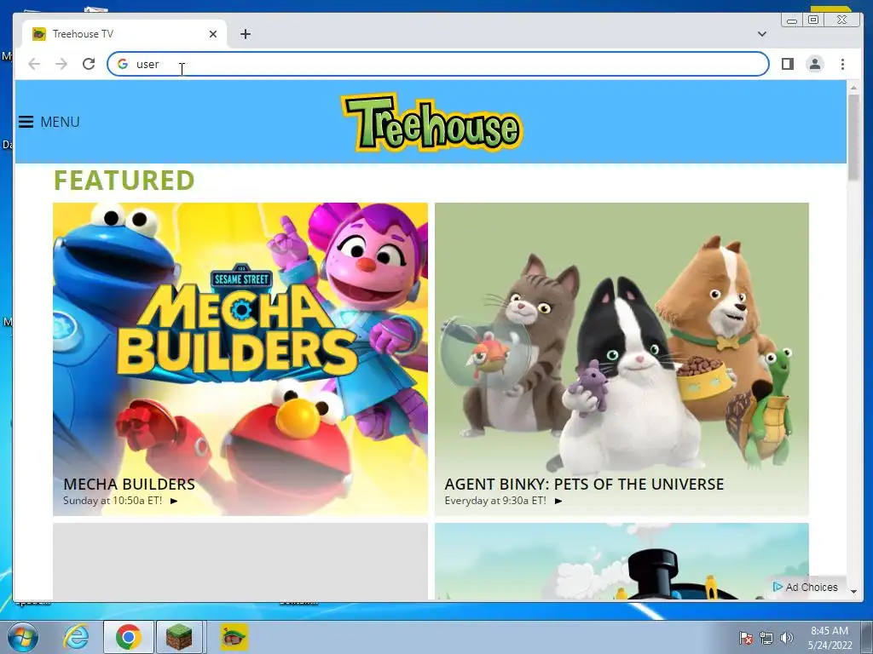
Task: Click the Treehouse logo
Action: tap(432, 123)
